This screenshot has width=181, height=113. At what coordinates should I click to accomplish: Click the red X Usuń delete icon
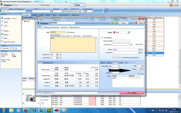click(x=2, y=25)
